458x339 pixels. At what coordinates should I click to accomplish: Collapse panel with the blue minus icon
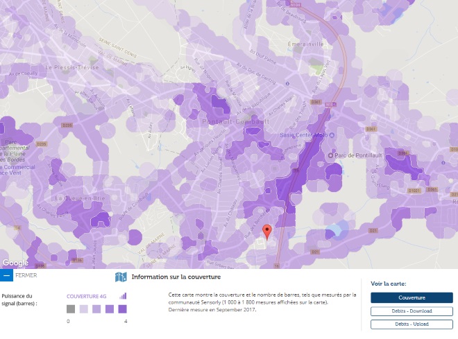tap(6, 275)
